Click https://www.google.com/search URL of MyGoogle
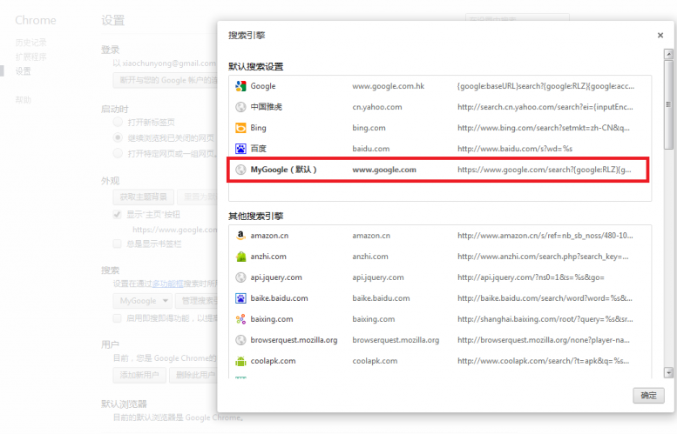This screenshot has height=434, width=677. pos(544,170)
